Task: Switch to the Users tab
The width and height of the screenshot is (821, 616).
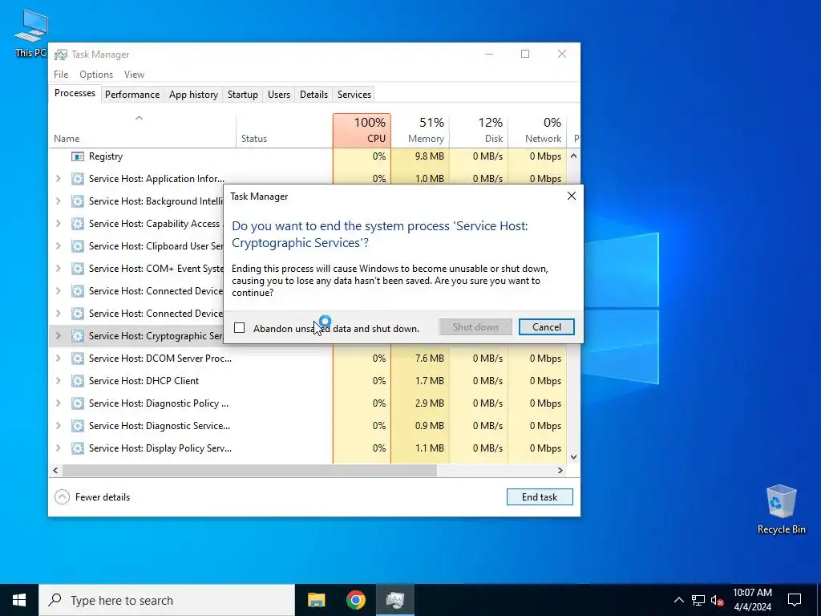Action: pyautogui.click(x=278, y=95)
